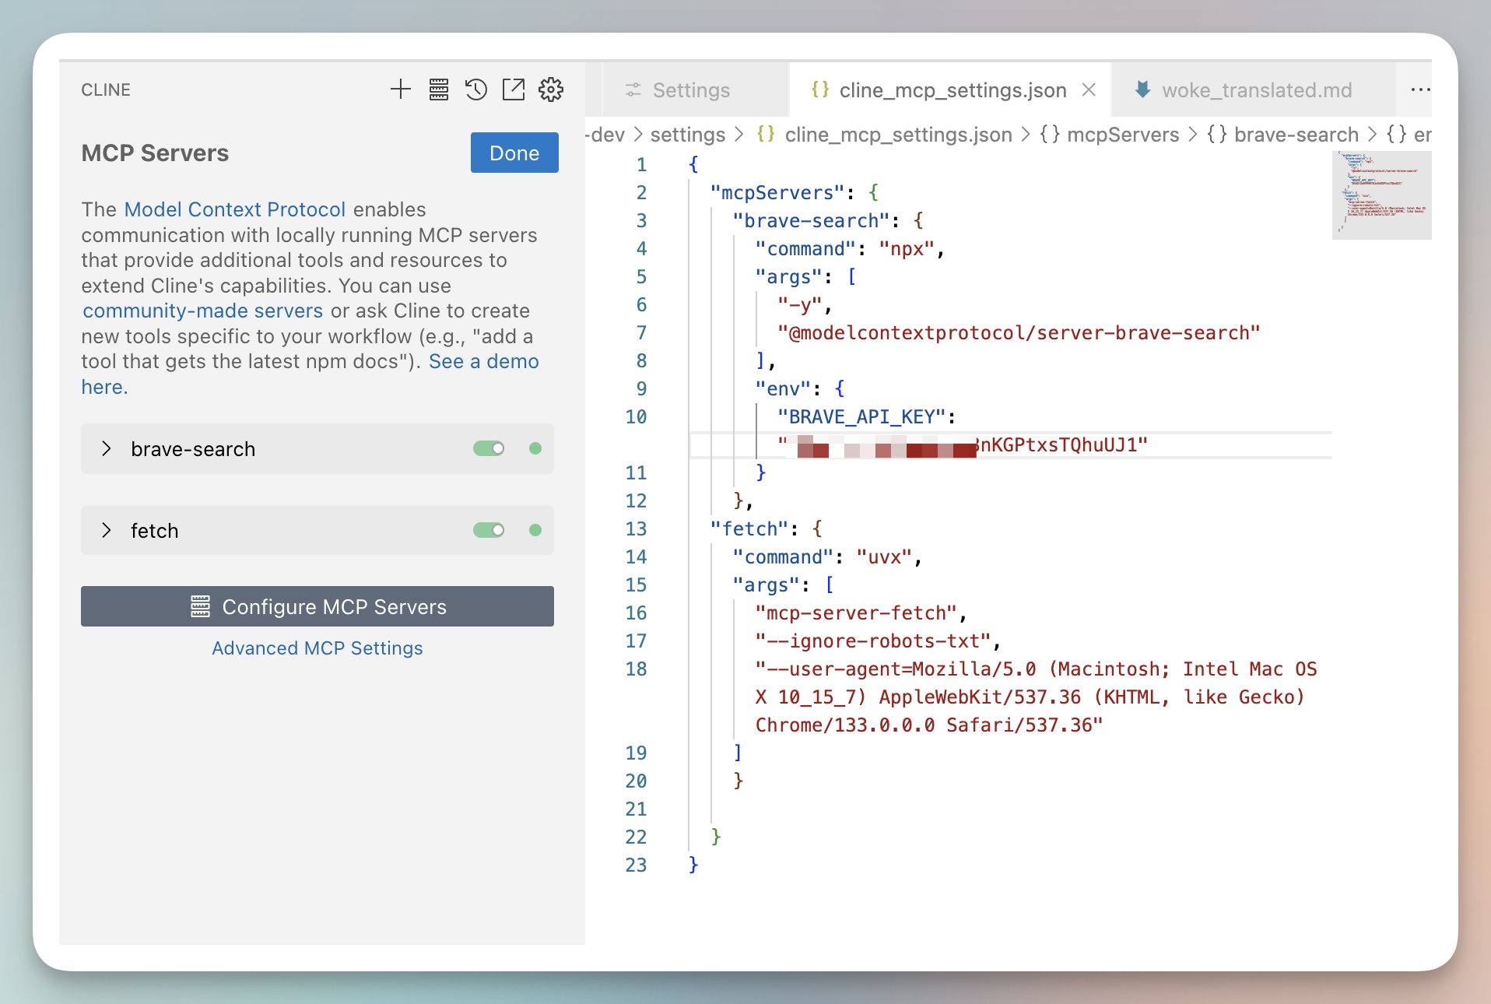The width and height of the screenshot is (1491, 1004).
Task: Open Cline task history icon
Action: 476,90
